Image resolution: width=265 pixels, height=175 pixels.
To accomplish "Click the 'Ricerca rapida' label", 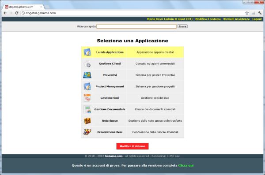I will coord(86,26).
